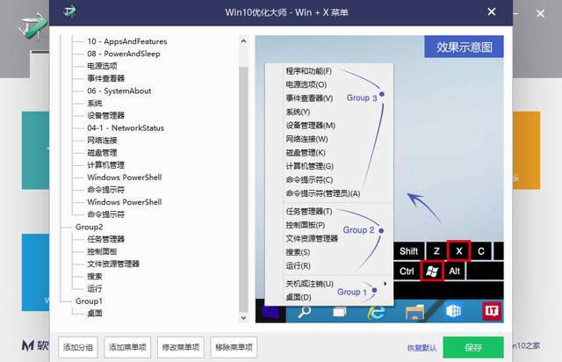
Task: Click the 恢复默认 link
Action: [x=421, y=347]
